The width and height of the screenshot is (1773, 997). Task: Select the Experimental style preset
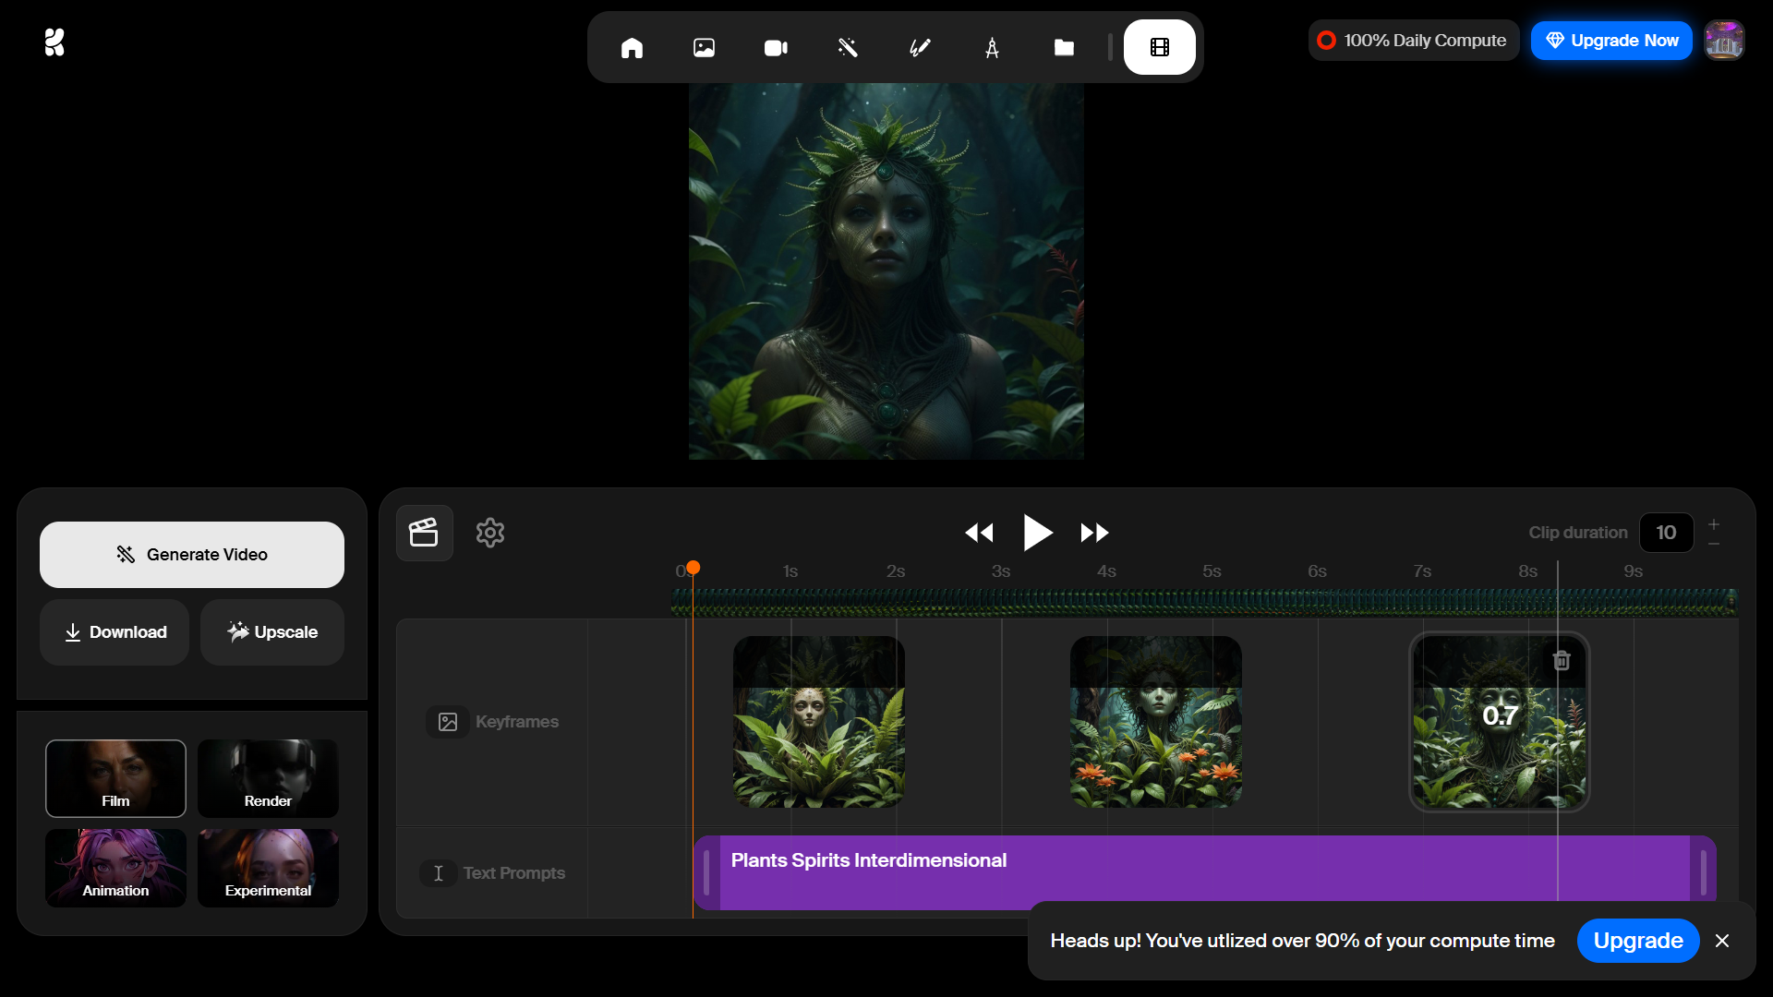click(268, 868)
